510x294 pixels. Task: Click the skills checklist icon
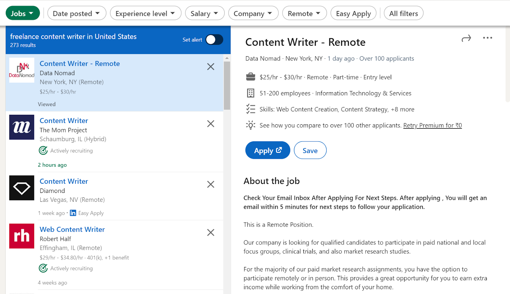tap(251, 109)
